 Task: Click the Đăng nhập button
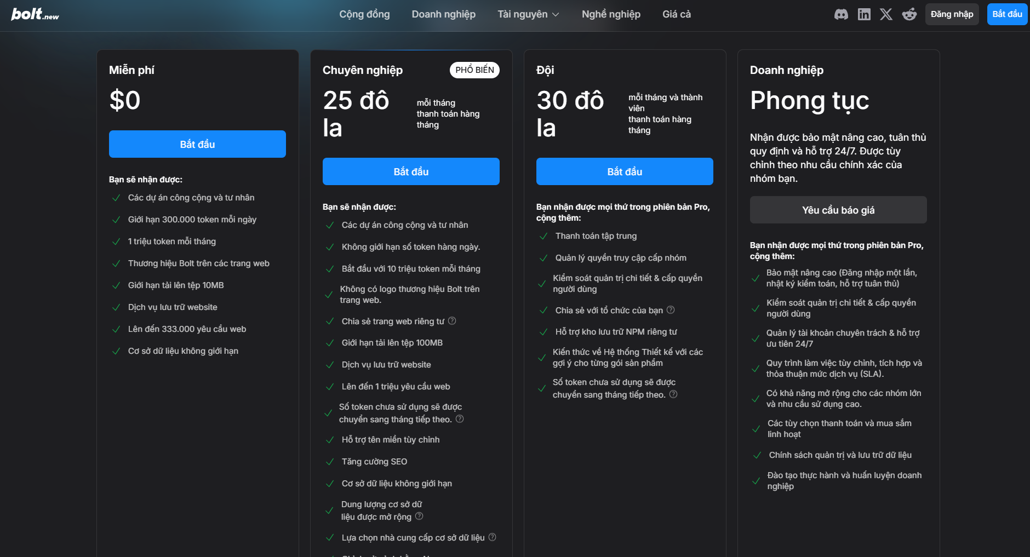click(x=952, y=14)
